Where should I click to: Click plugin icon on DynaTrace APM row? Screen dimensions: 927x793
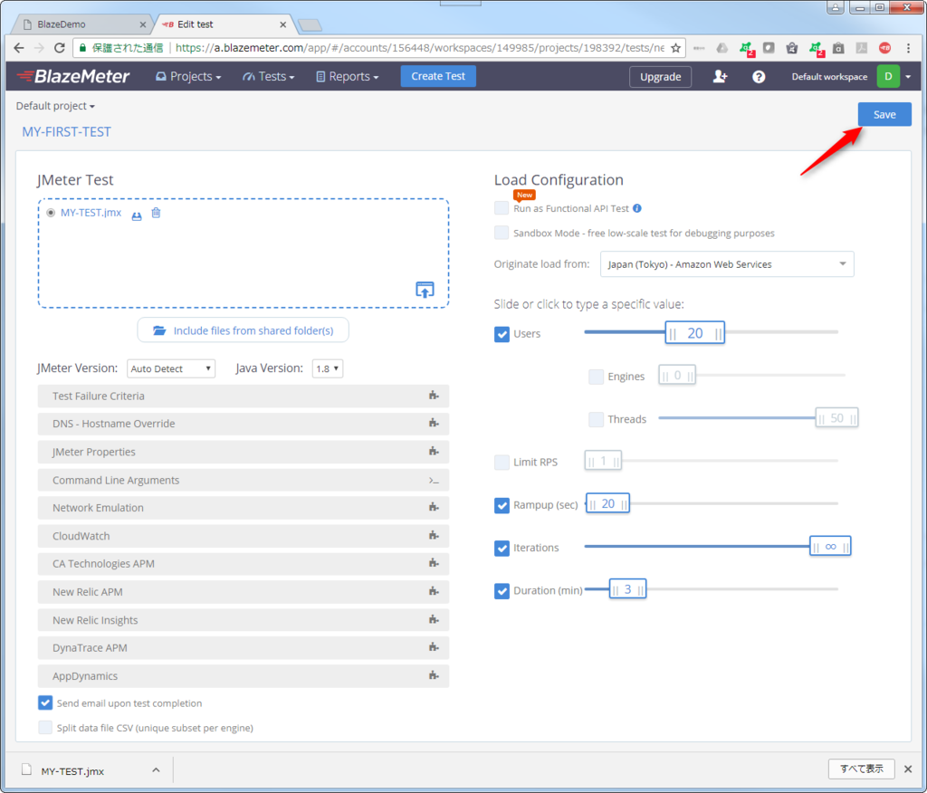pyautogui.click(x=434, y=647)
